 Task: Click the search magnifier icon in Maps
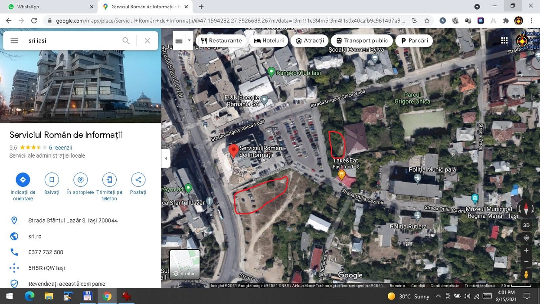(x=126, y=41)
